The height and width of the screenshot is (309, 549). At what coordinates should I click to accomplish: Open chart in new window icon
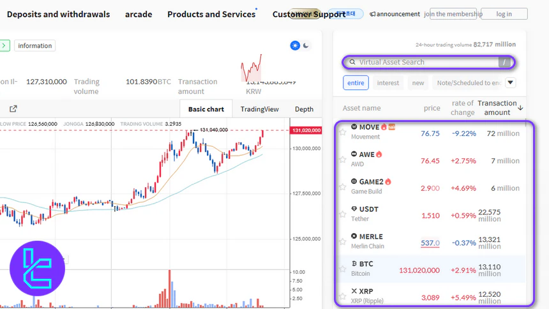point(13,109)
